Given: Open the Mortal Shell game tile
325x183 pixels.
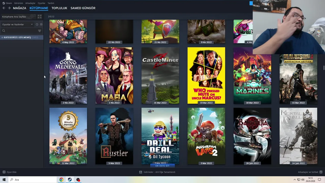Looking at the screenshot, I should pos(298,136).
